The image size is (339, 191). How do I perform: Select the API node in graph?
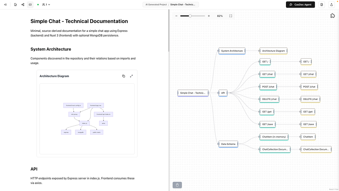pyautogui.click(x=223, y=93)
